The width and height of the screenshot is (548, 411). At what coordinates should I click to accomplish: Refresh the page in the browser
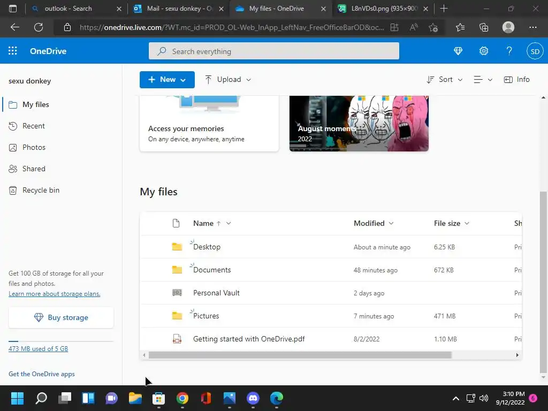[x=39, y=27]
